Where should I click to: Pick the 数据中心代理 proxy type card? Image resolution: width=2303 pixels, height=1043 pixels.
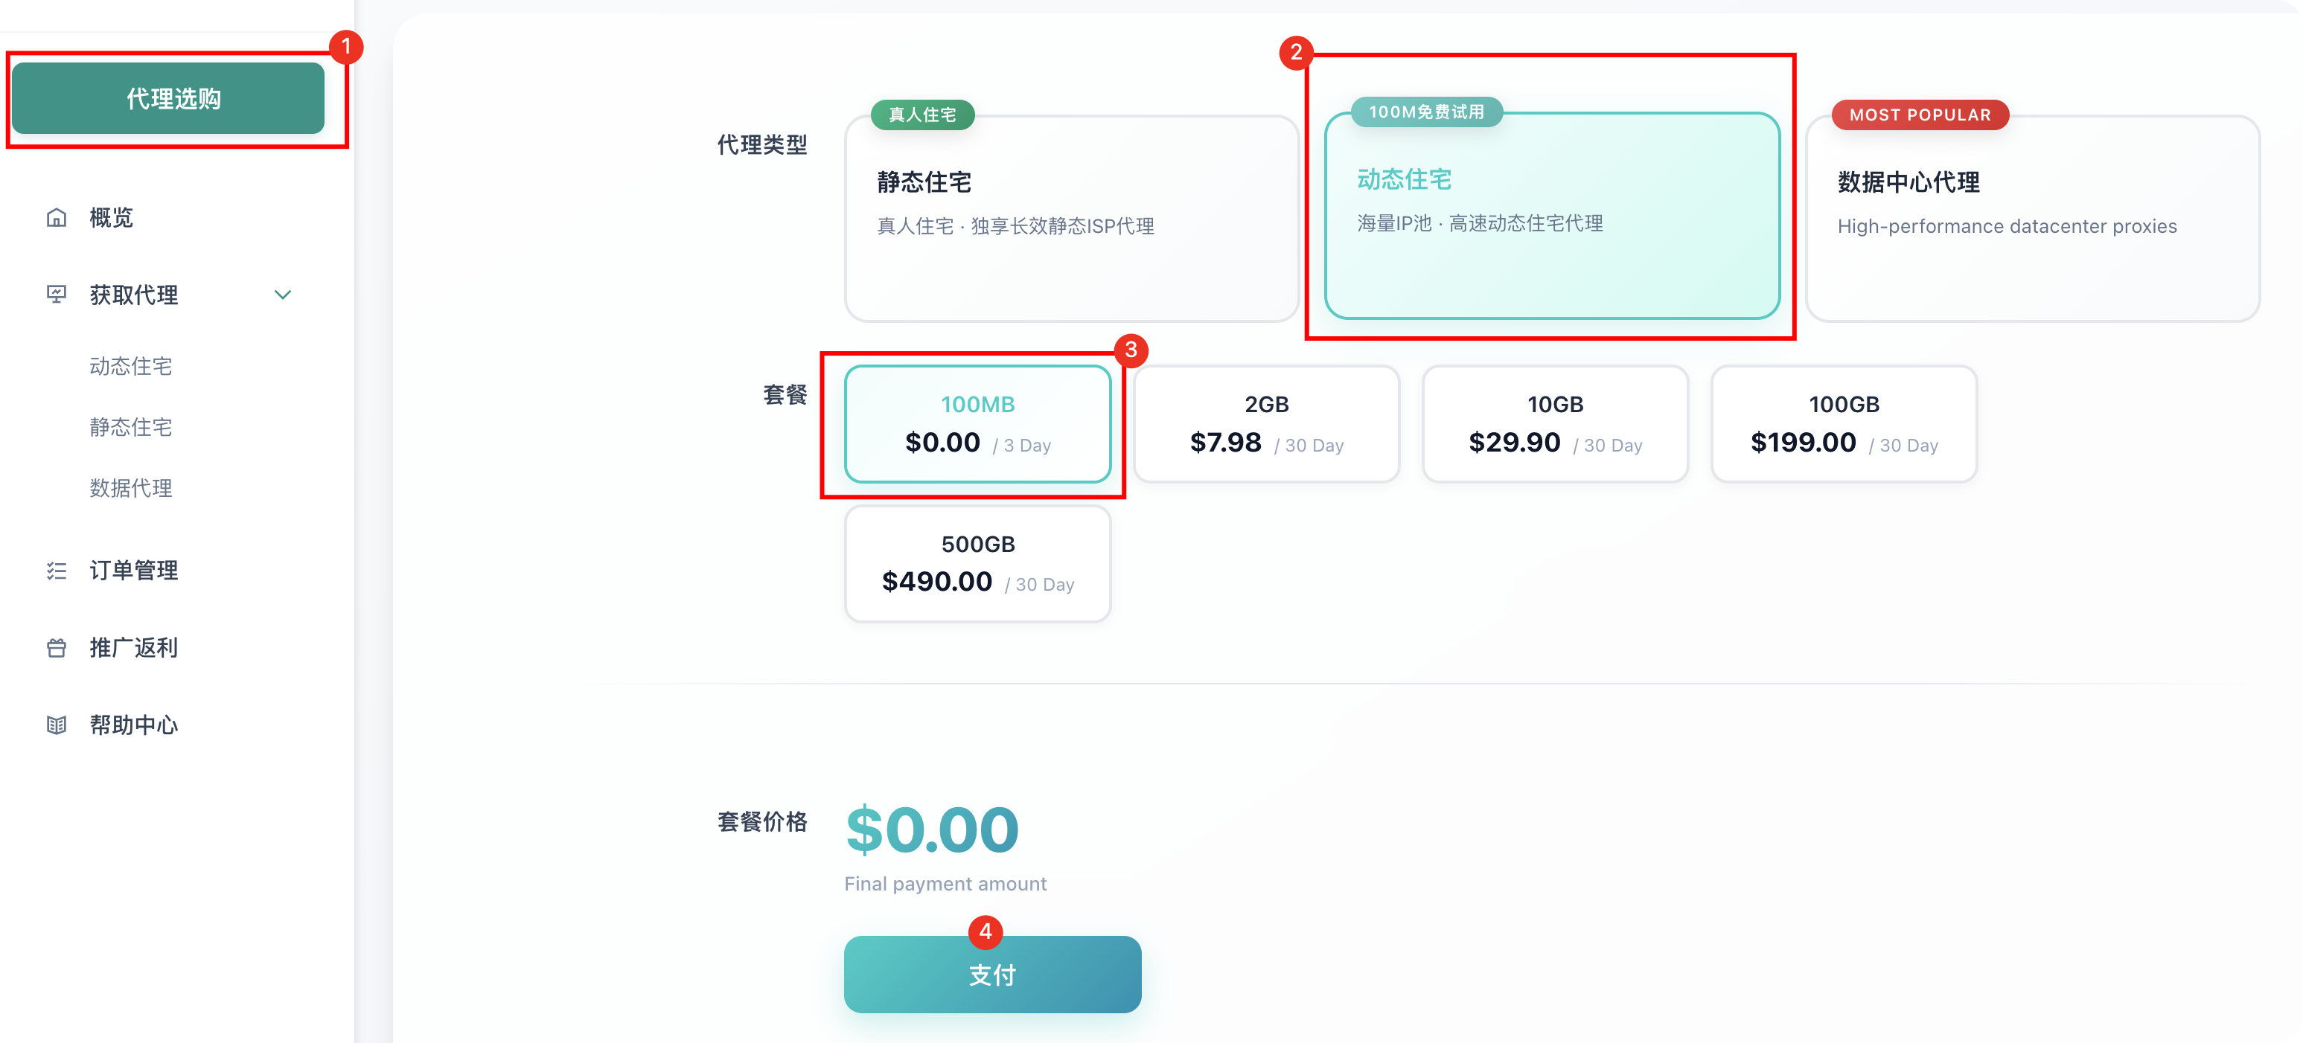(x=2032, y=218)
